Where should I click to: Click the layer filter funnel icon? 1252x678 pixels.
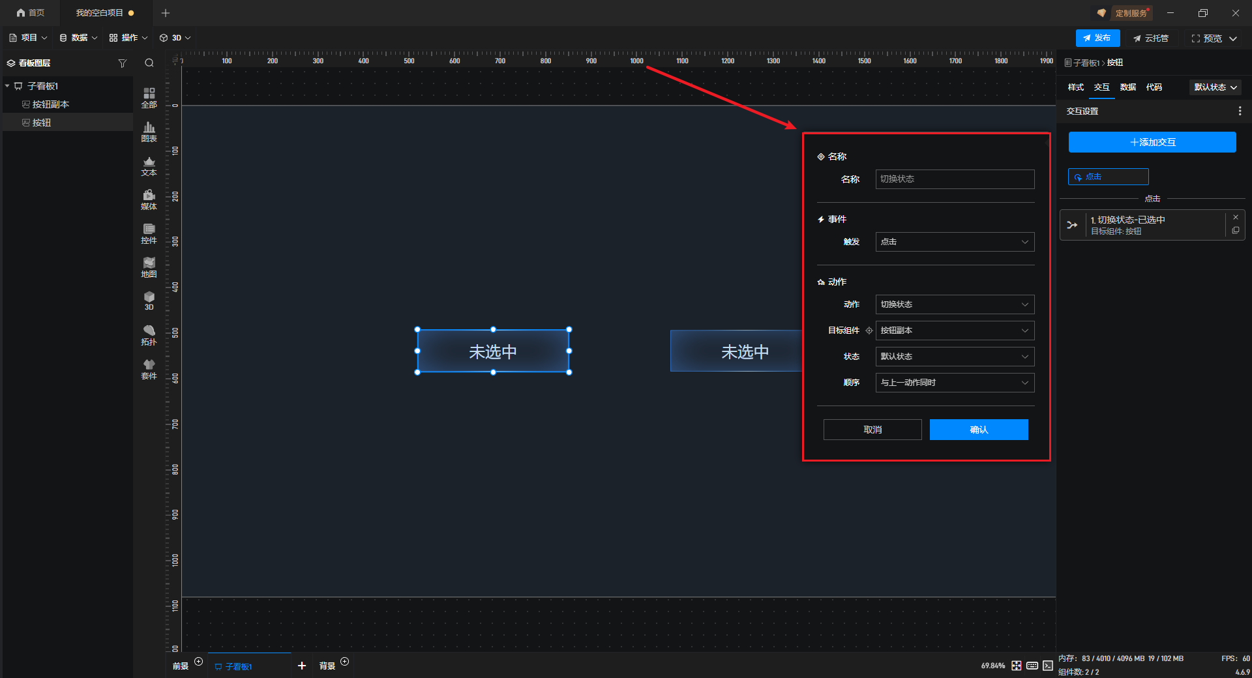pyautogui.click(x=122, y=63)
